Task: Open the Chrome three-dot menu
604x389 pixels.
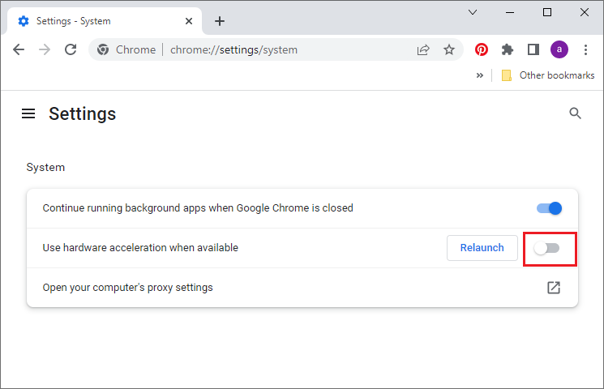Action: click(585, 49)
